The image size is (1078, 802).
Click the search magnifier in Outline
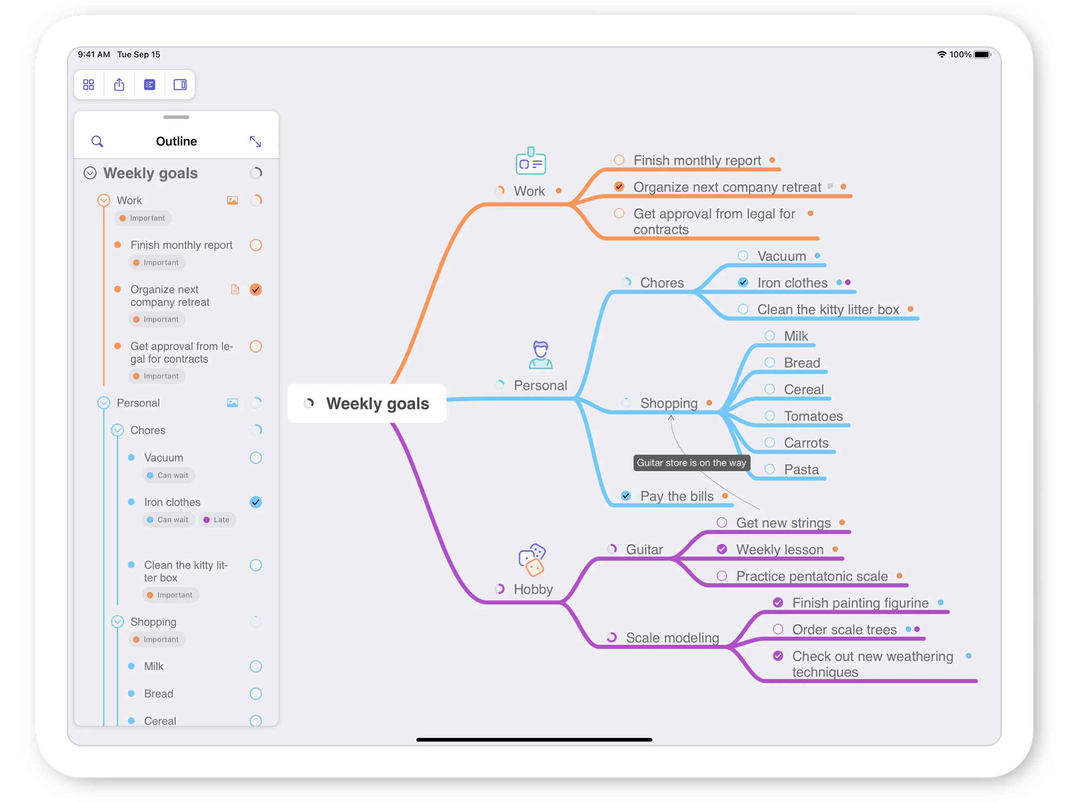click(x=97, y=141)
